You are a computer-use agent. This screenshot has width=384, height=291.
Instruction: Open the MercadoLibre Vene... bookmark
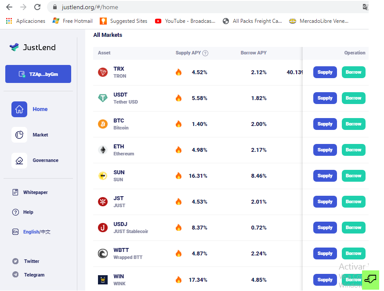[319, 21]
